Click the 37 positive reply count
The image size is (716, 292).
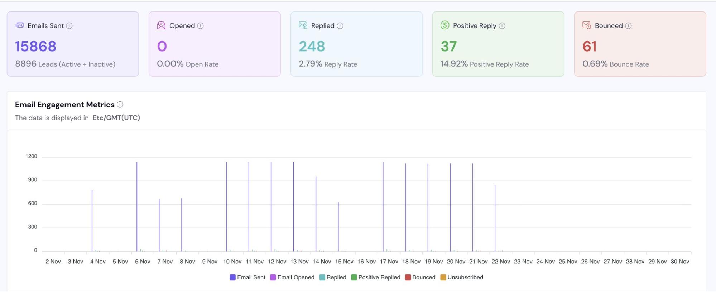pyautogui.click(x=449, y=46)
